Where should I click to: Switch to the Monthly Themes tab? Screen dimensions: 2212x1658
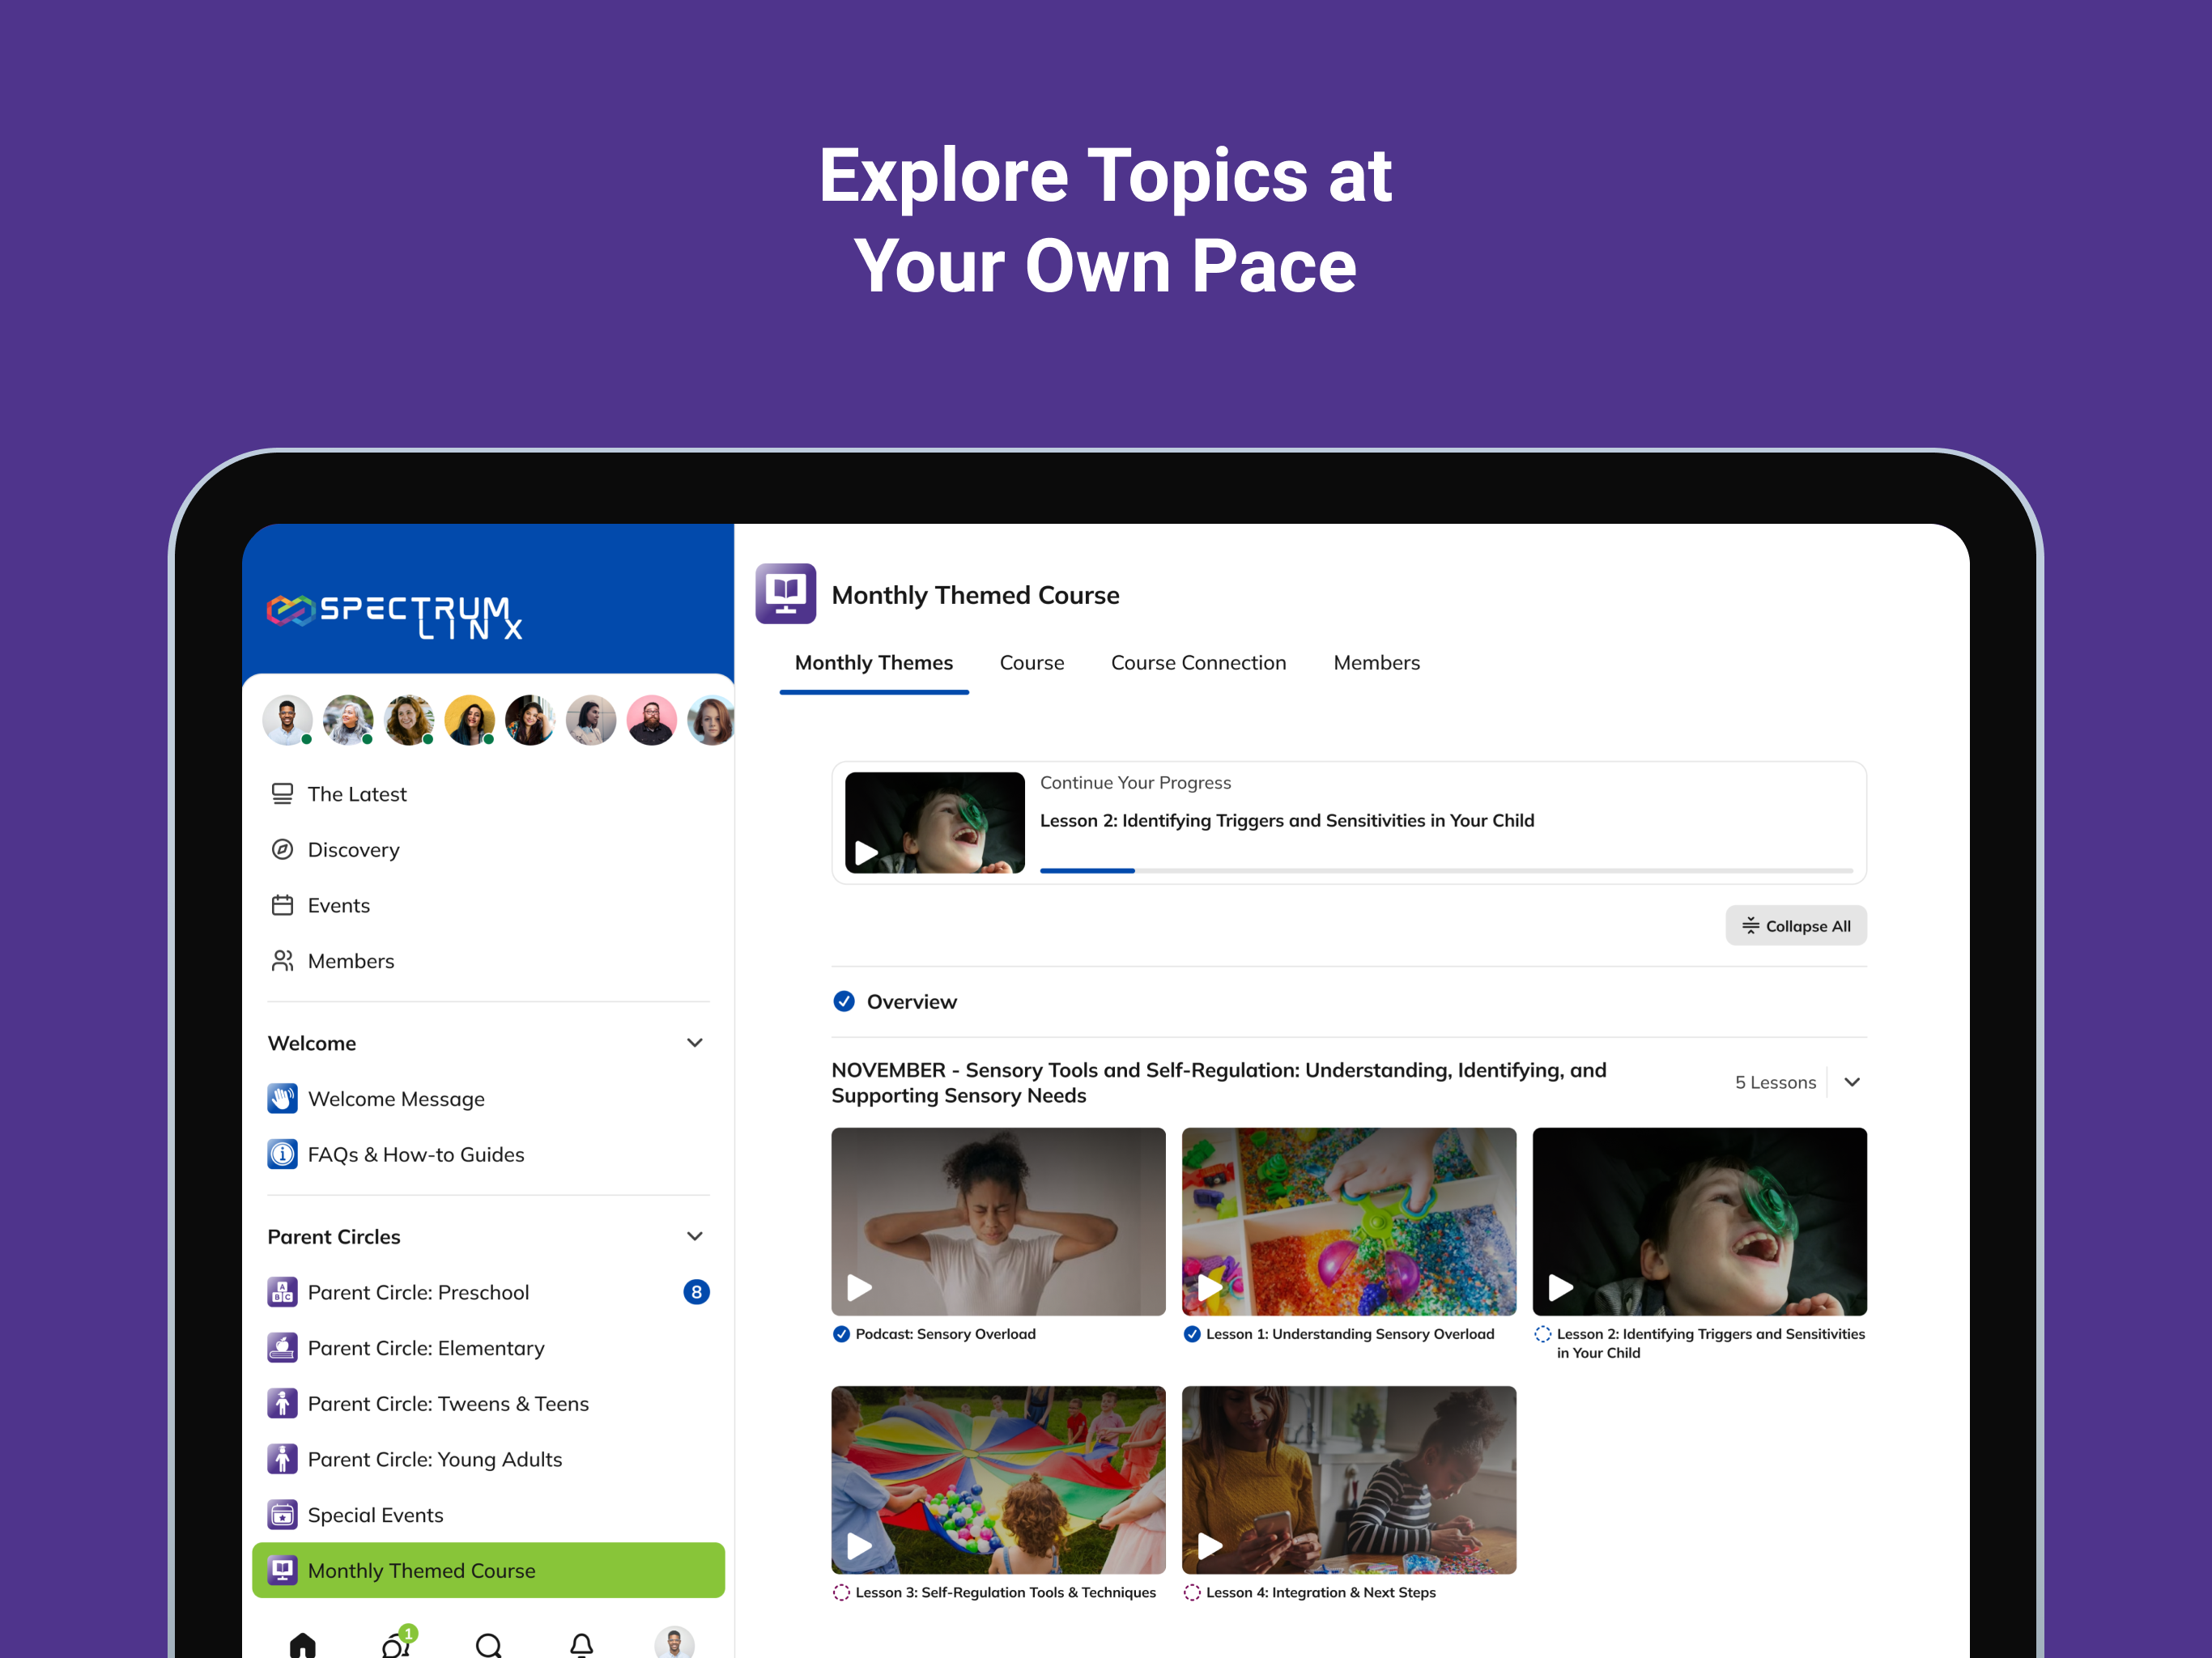point(874,663)
